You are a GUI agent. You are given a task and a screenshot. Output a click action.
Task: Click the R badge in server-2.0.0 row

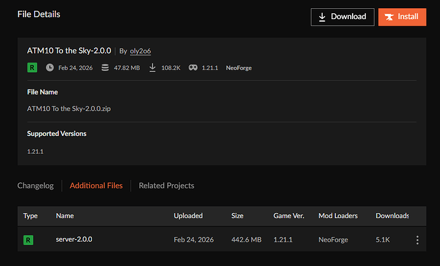point(29,240)
